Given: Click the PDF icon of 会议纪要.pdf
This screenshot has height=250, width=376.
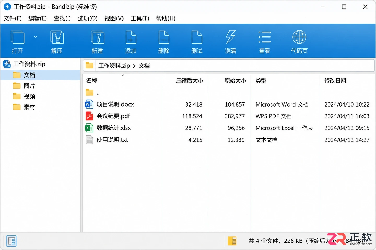Looking at the screenshot, I should [x=89, y=116].
